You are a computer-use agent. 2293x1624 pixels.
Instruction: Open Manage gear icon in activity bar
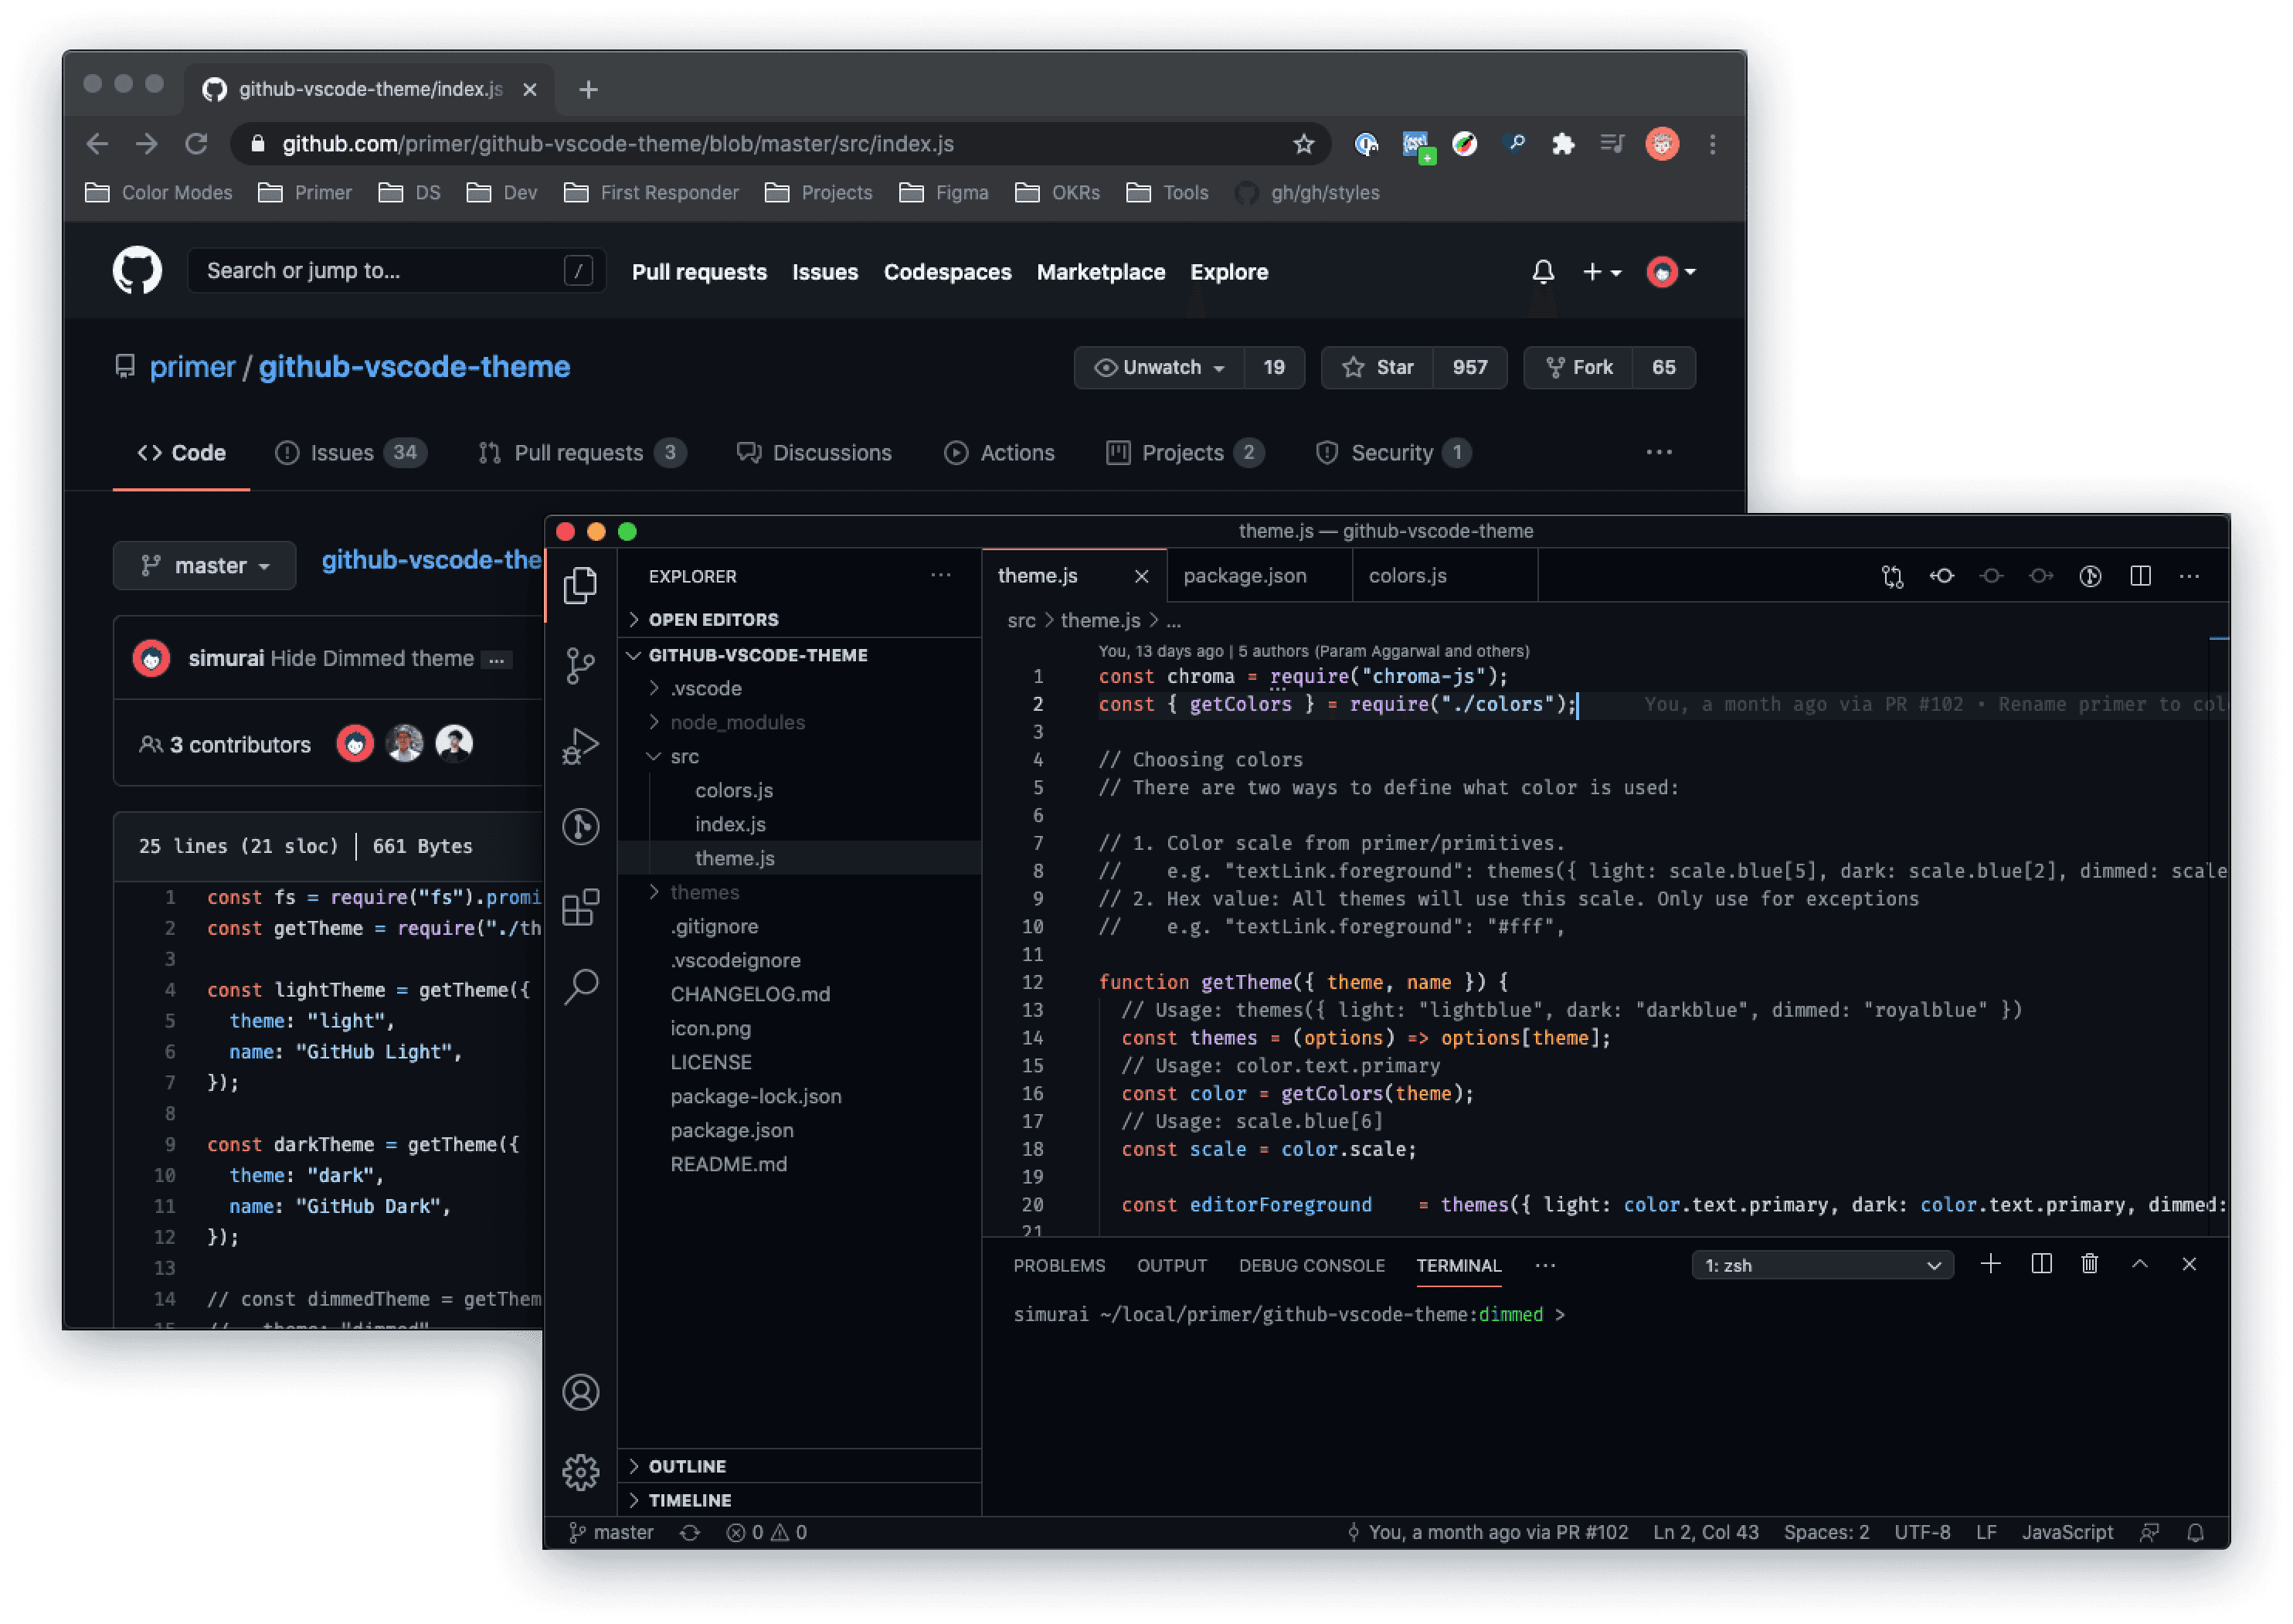point(580,1472)
